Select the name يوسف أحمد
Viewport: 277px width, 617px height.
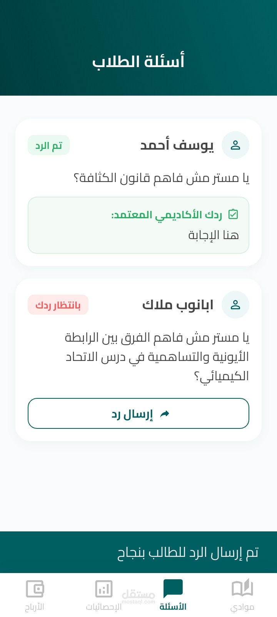[x=177, y=145]
